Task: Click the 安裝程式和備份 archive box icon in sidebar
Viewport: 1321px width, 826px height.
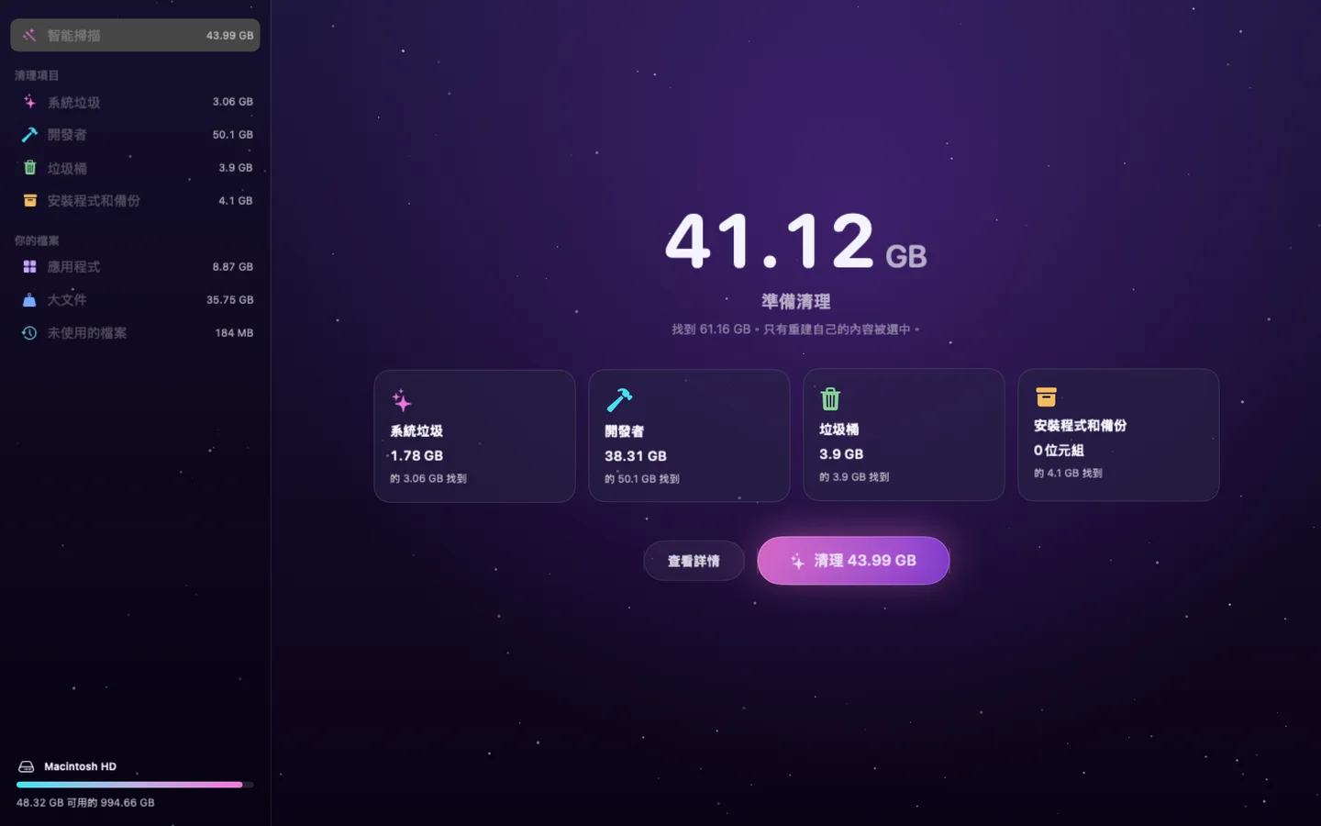Action: (x=29, y=200)
